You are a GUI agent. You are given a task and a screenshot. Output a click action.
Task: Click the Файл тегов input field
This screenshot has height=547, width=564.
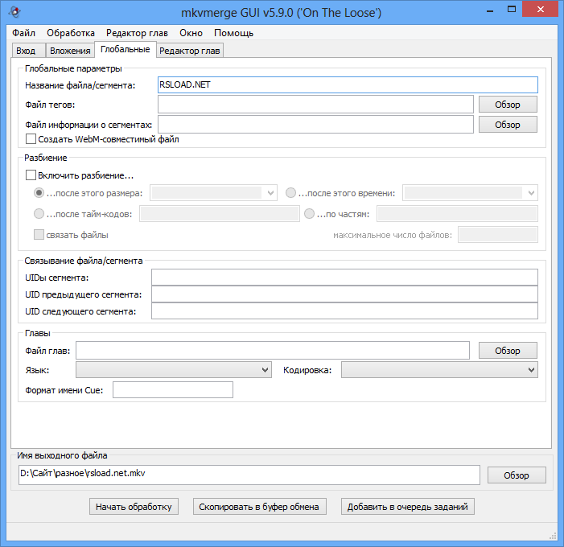tap(315, 105)
